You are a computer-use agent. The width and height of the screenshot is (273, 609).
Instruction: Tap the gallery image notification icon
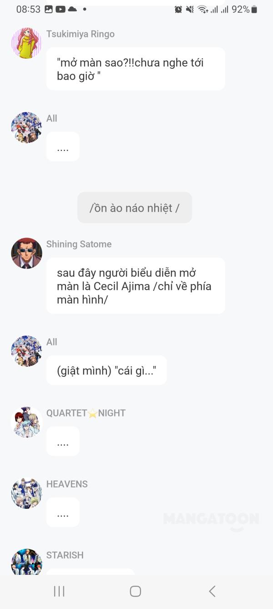coord(49,9)
